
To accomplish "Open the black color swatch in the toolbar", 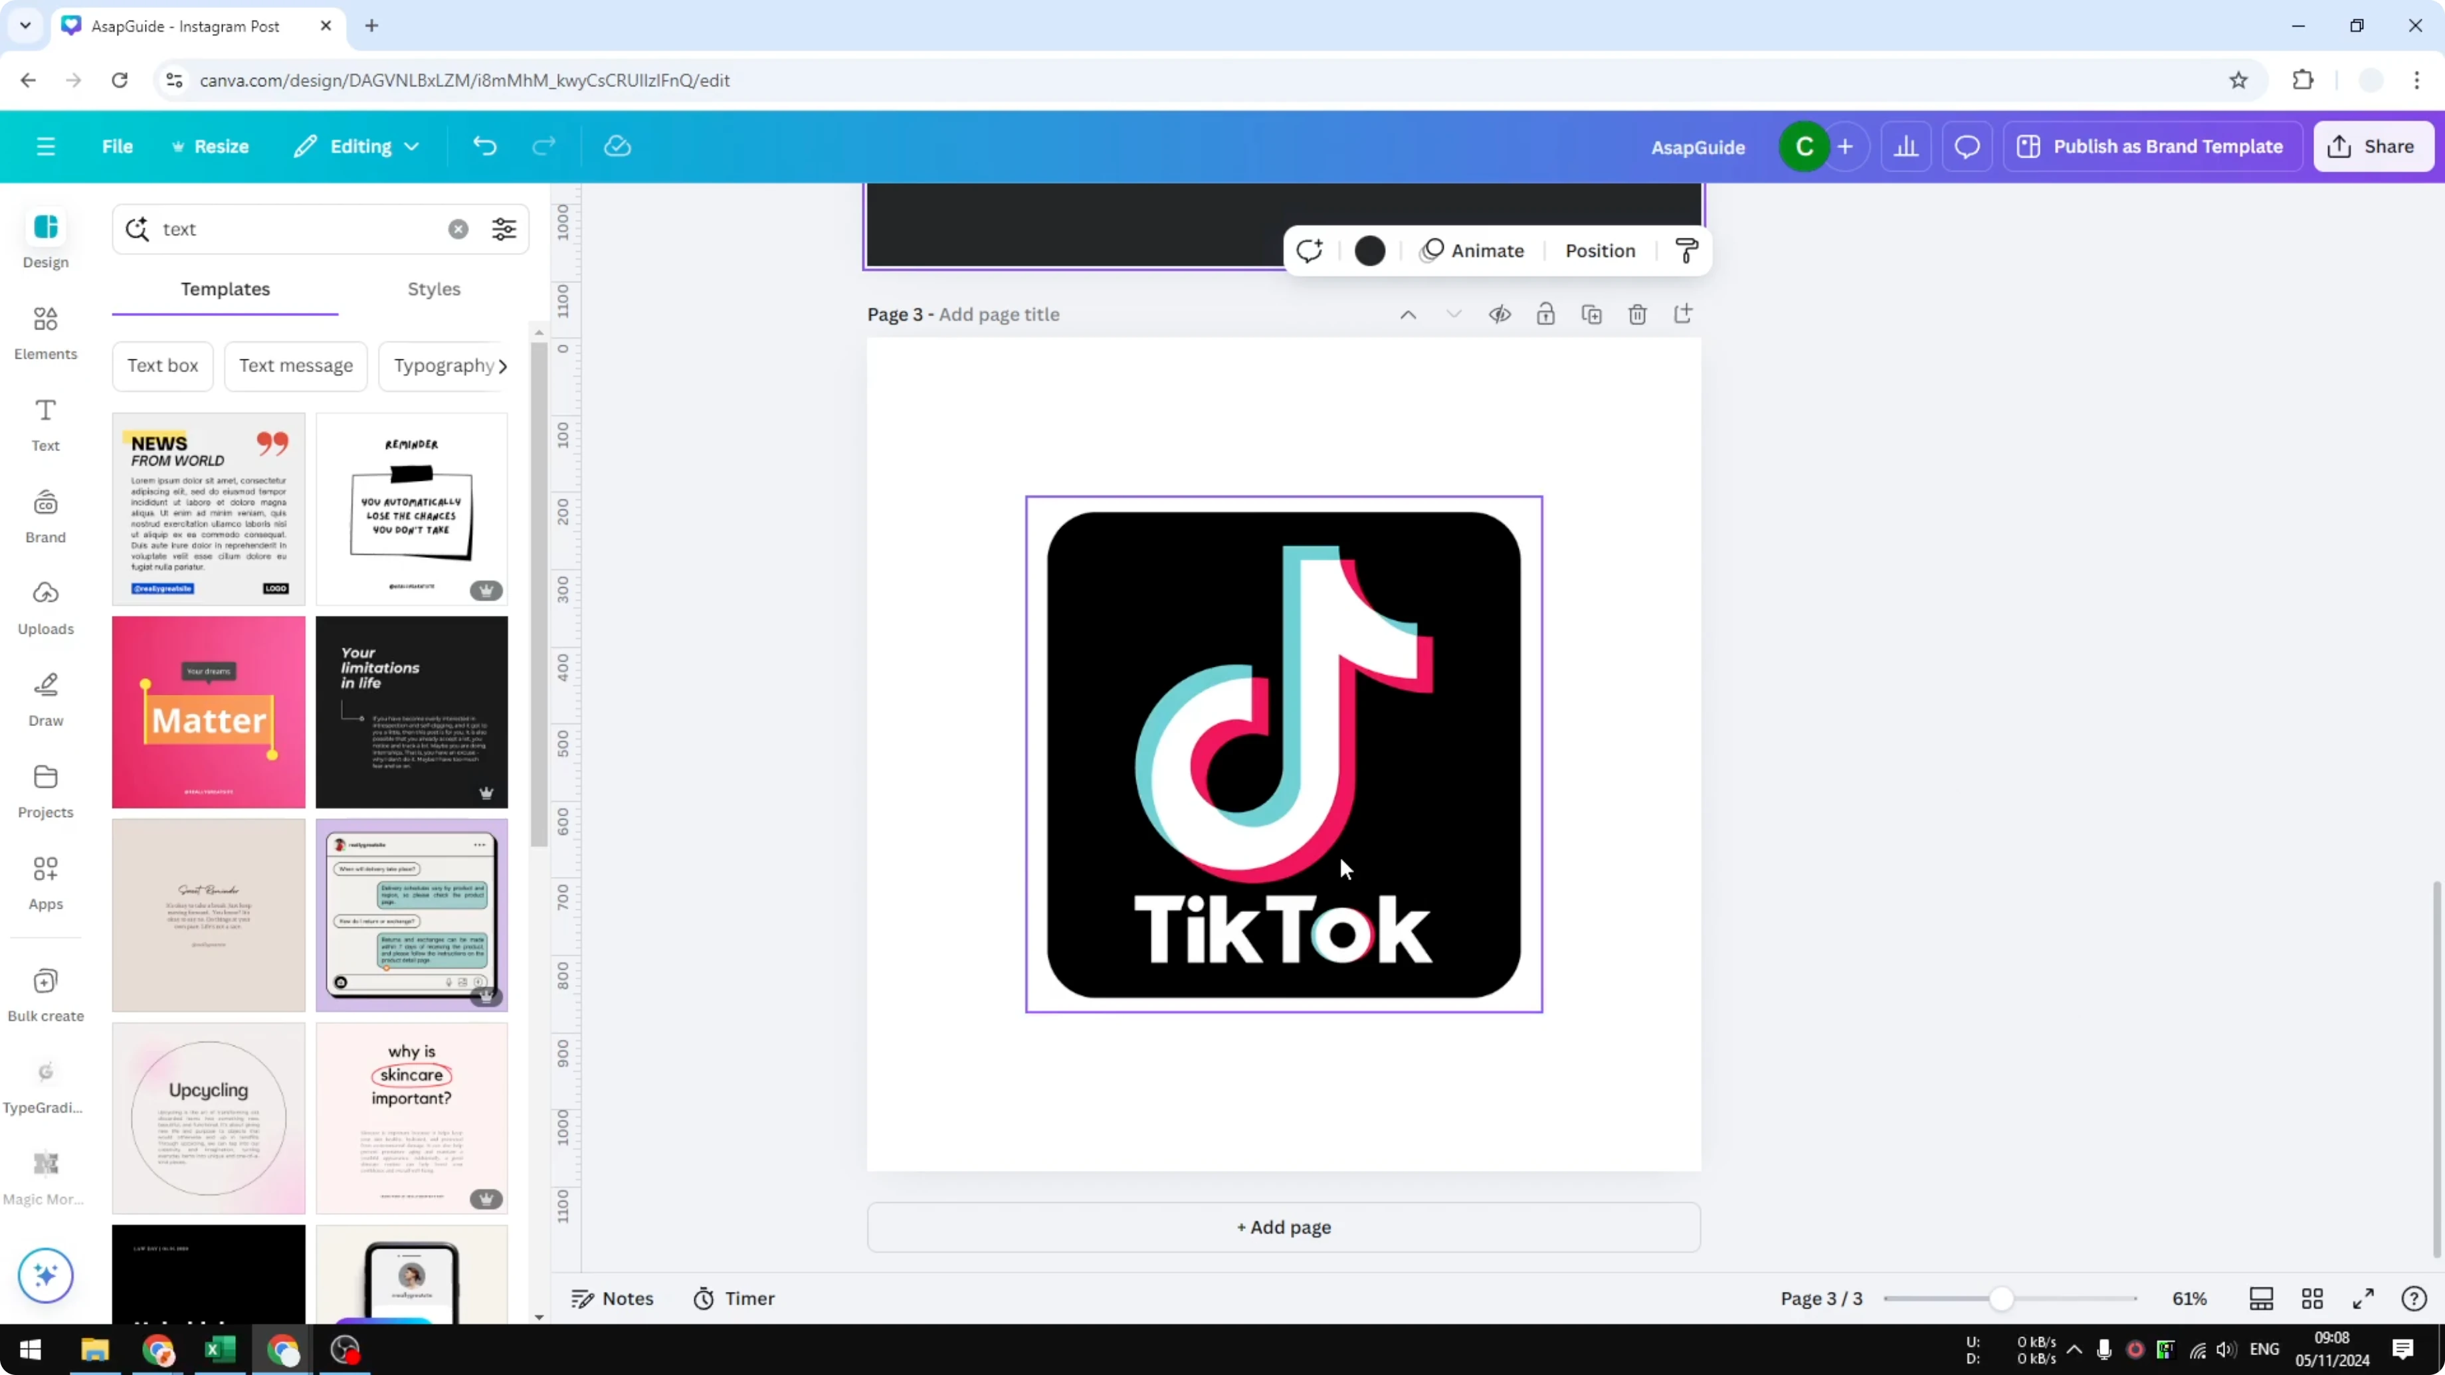I will click(x=1369, y=250).
